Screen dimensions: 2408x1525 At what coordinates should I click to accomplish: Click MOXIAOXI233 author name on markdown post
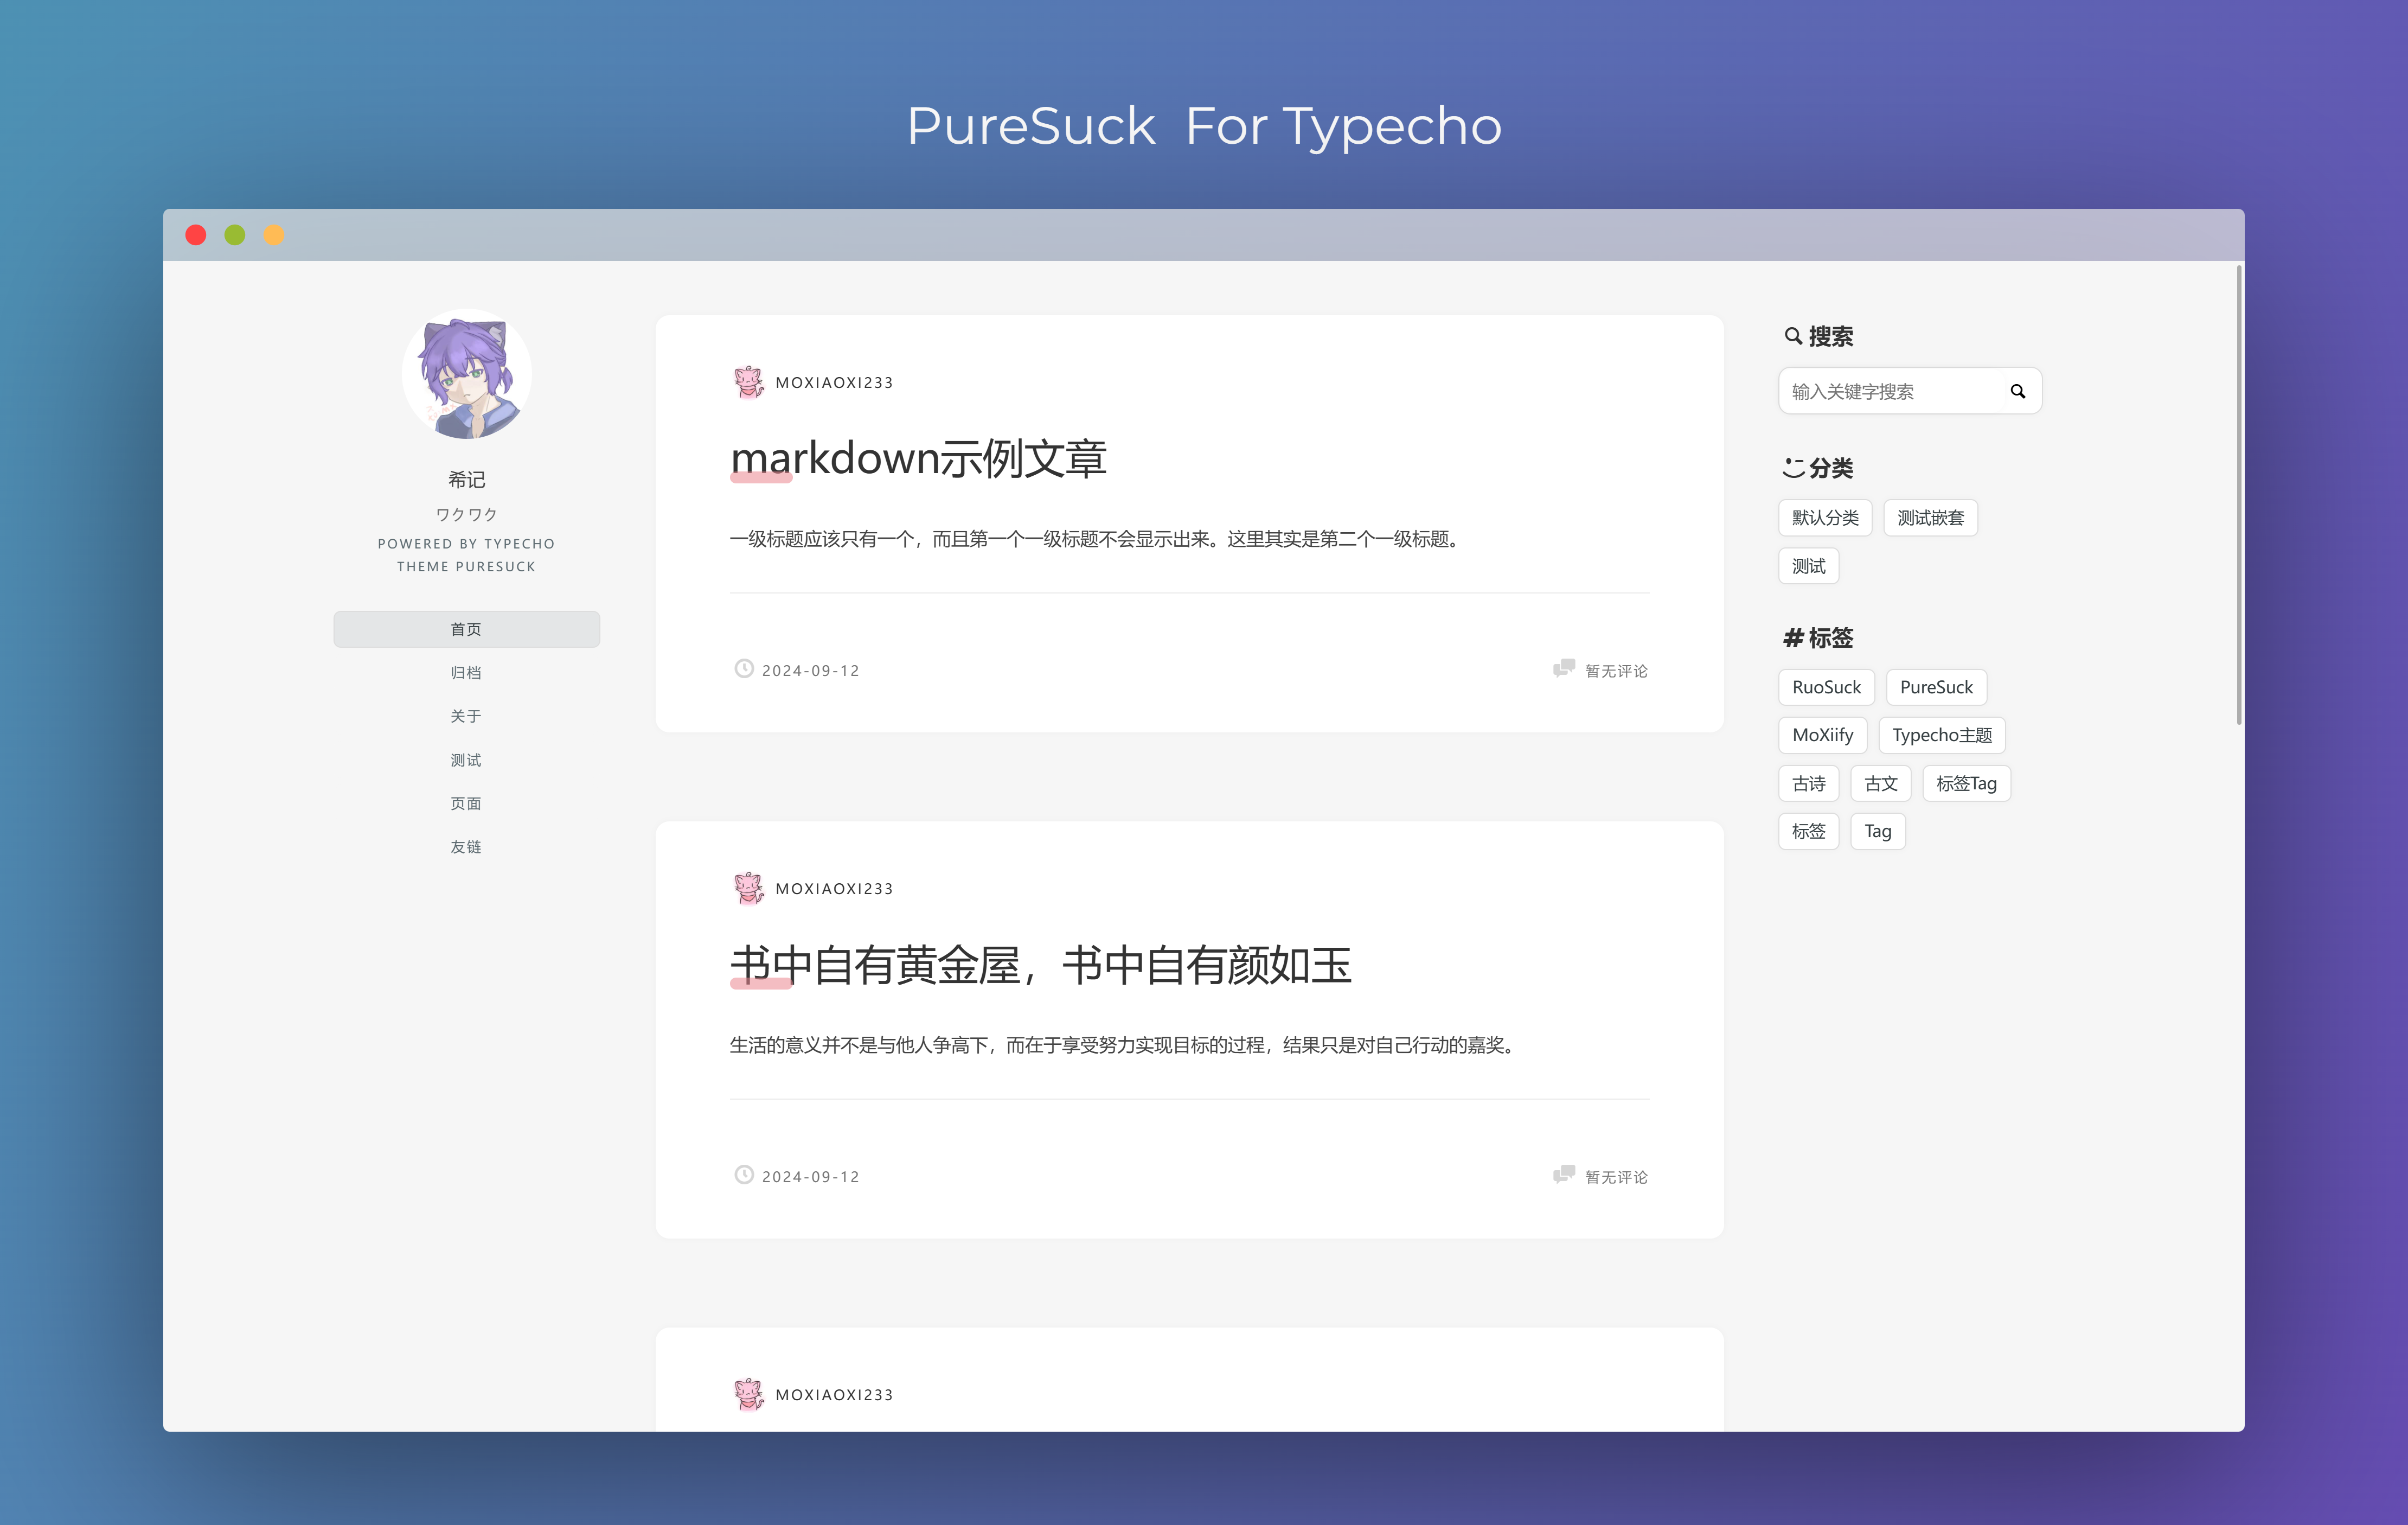coord(834,383)
